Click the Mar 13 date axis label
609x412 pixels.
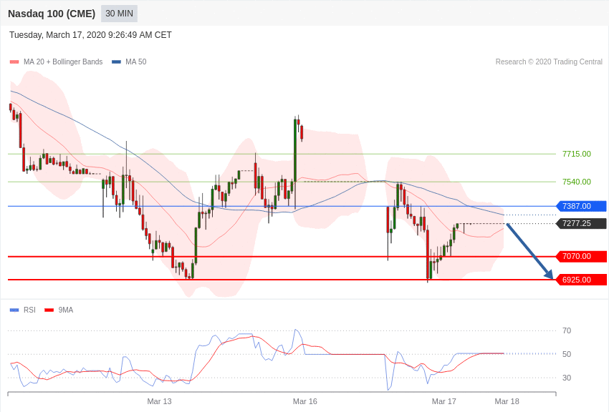click(159, 401)
